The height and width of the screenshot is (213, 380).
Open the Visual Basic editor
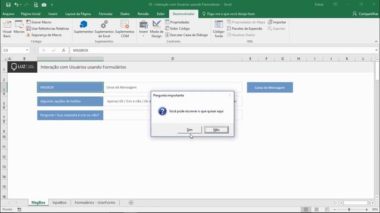pyautogui.click(x=7, y=29)
